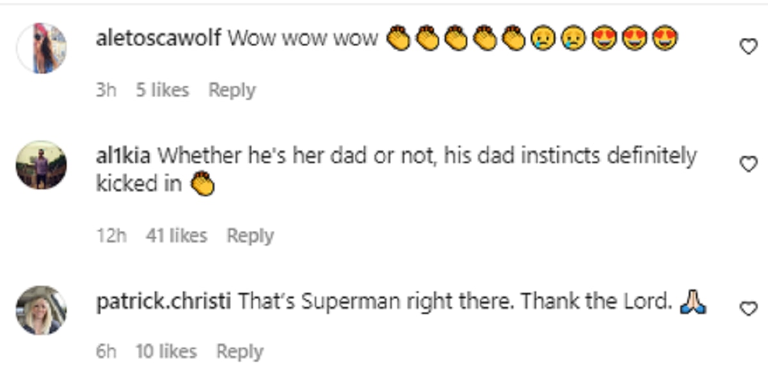This screenshot has height=372, width=768.
Task: Reply to aletoscawolf's Wow comment
Action: pos(232,90)
